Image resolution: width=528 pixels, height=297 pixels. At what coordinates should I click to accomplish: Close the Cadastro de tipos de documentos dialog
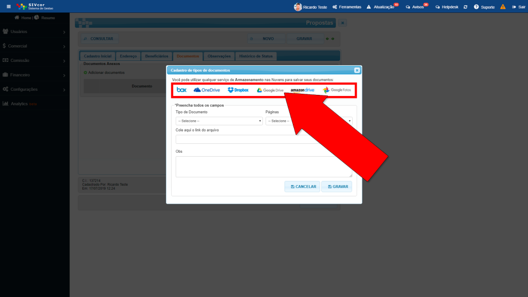357,70
